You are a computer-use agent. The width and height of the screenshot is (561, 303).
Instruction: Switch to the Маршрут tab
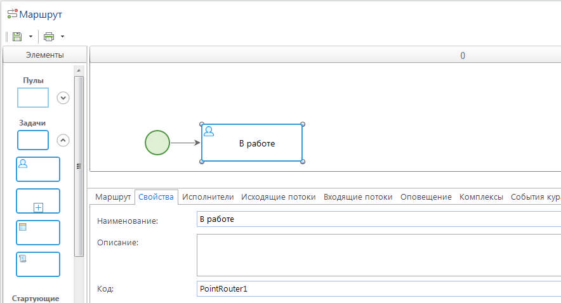pos(113,197)
